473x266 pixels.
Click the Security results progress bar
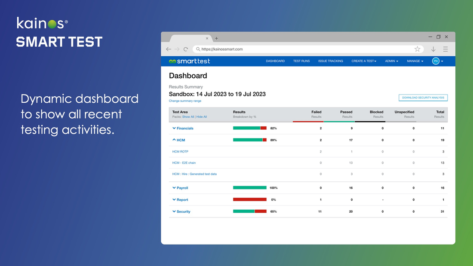tap(249, 211)
